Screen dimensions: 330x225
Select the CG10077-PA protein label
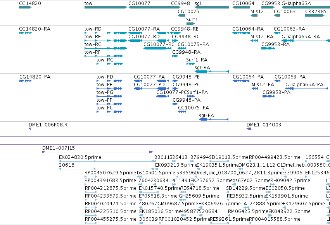point(149,77)
